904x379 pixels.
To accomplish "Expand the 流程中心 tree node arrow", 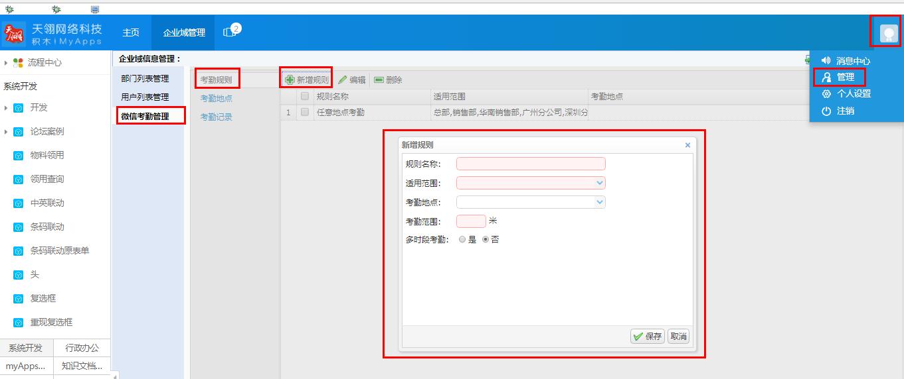I will click(6, 63).
